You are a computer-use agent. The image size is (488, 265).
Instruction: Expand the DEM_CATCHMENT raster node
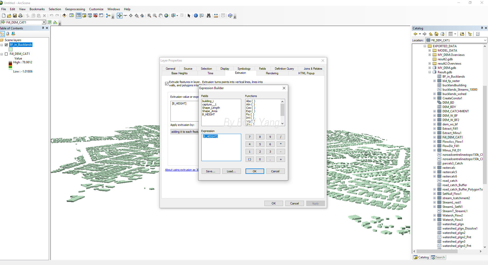pos(434,111)
